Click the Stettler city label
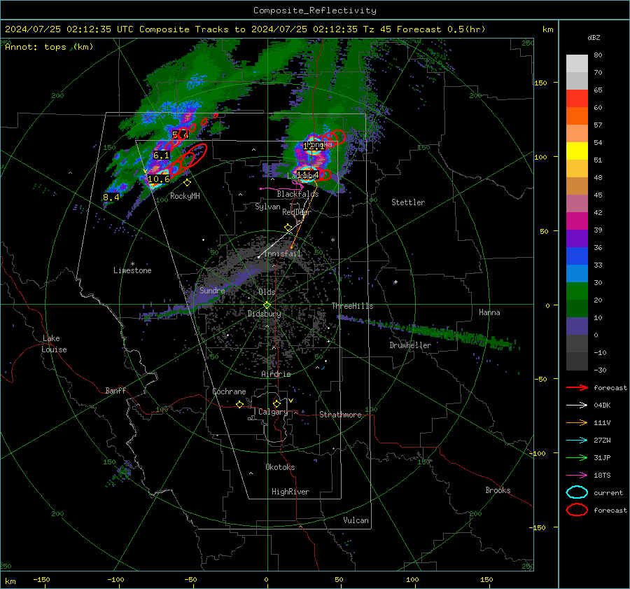The width and height of the screenshot is (630, 589). [x=408, y=202]
